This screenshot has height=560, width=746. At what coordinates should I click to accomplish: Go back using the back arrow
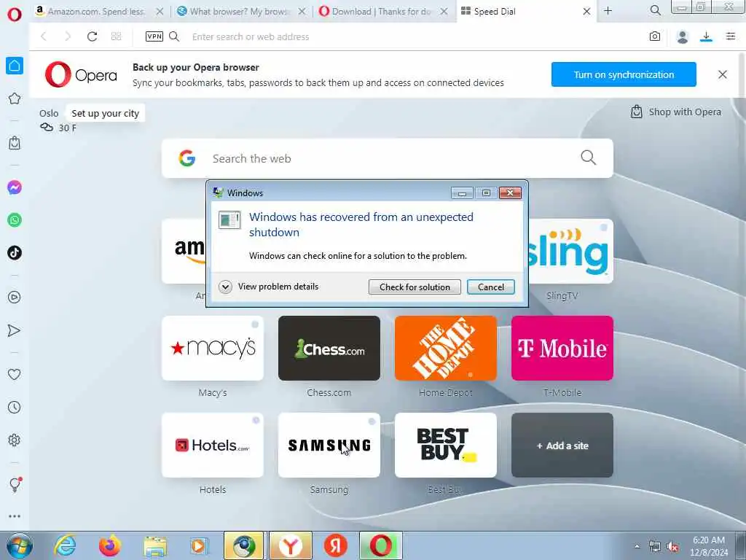(44, 36)
